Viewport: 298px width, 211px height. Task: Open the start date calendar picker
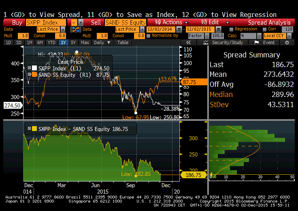[x=179, y=30]
